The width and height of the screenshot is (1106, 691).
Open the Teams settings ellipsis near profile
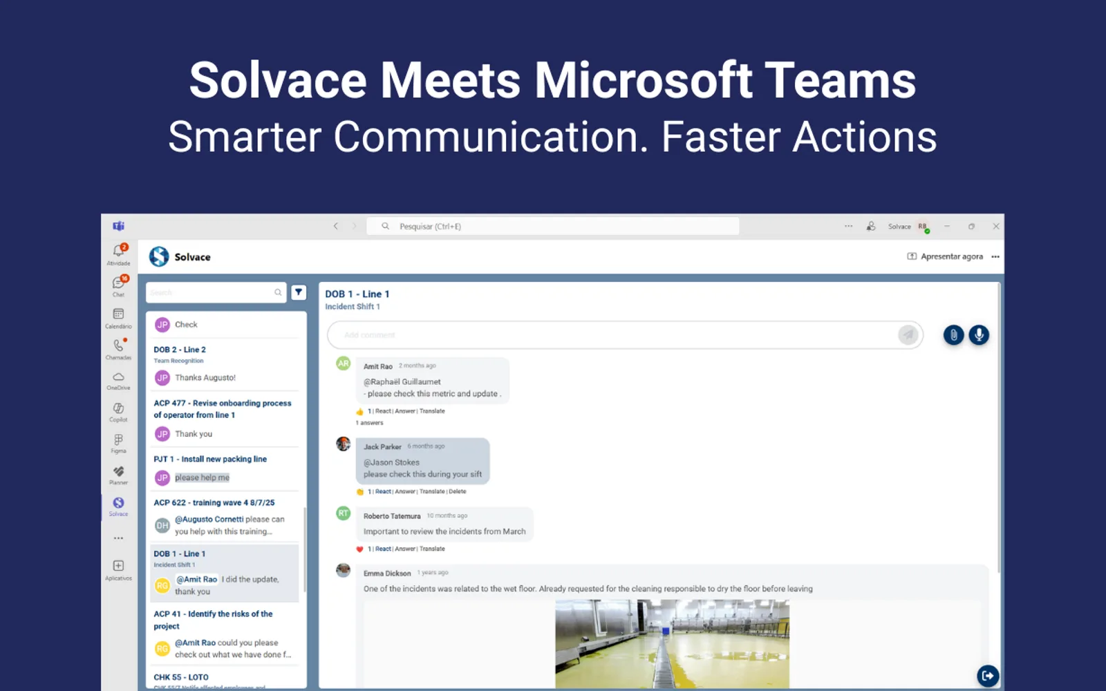point(848,226)
